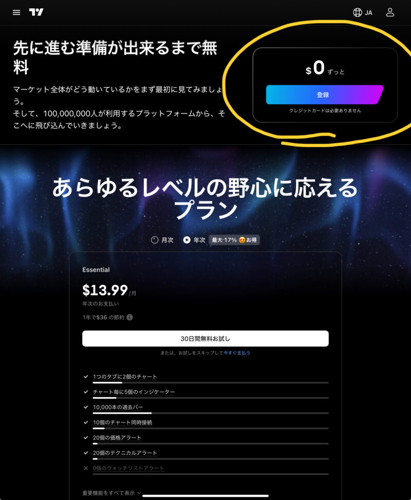Click the TradingView logo
Image resolution: width=411 pixels, height=500 pixels.
point(36,12)
